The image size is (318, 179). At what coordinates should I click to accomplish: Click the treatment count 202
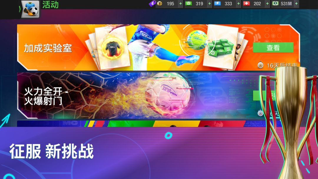click(257, 4)
